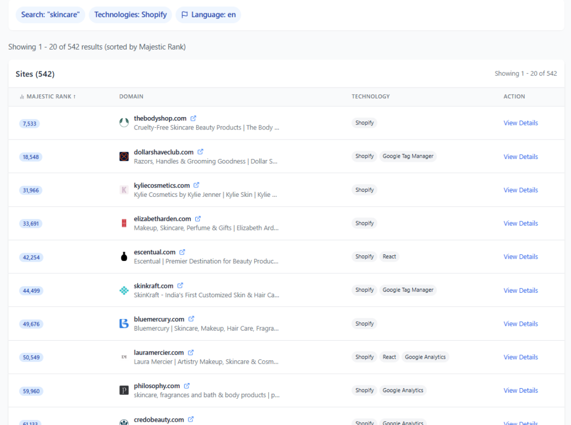View Details for thebodyshop.com
571x425 pixels.
tap(520, 123)
